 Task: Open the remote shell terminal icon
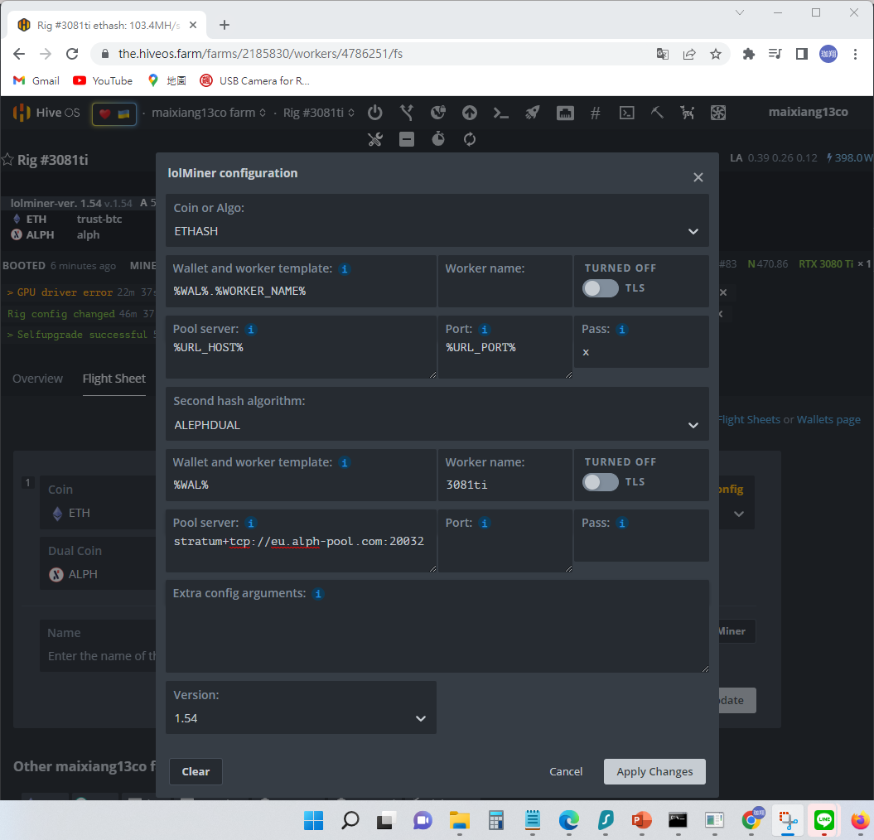[626, 113]
